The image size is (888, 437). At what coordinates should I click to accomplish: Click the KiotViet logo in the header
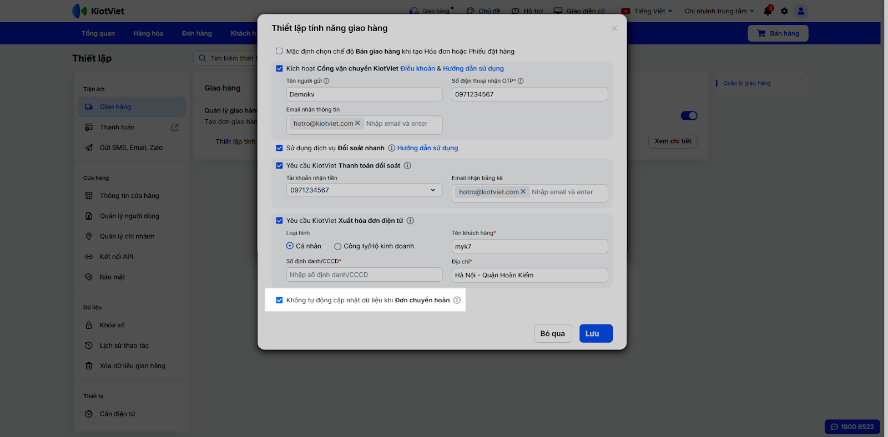click(98, 11)
